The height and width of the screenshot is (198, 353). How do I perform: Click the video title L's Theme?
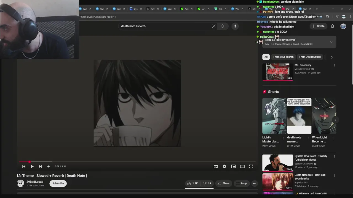click(x=52, y=176)
